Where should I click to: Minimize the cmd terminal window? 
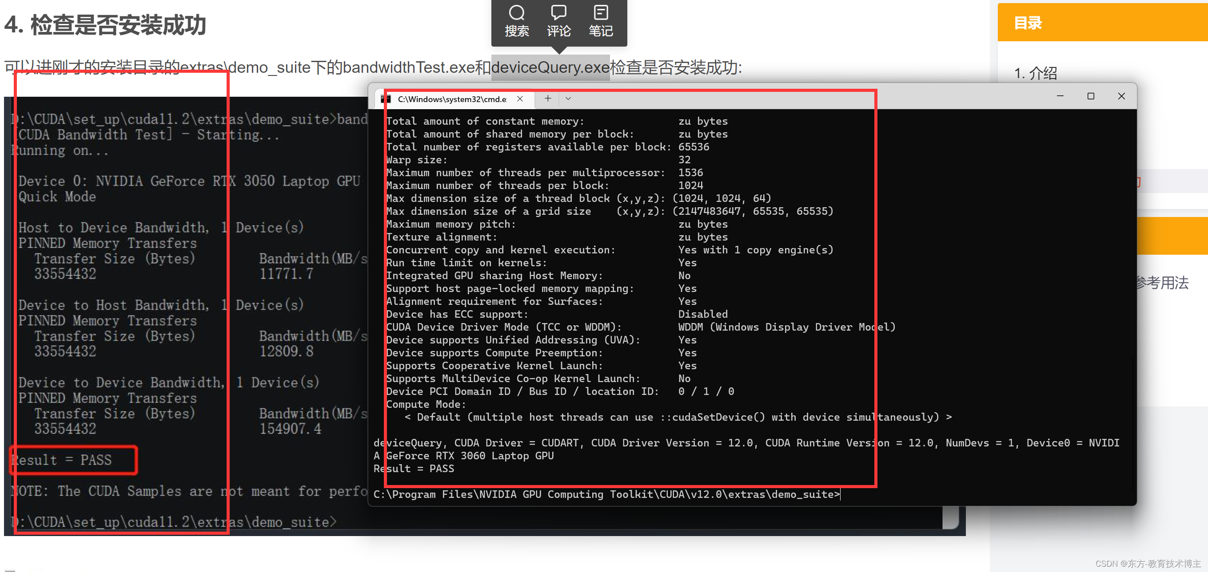point(1060,96)
